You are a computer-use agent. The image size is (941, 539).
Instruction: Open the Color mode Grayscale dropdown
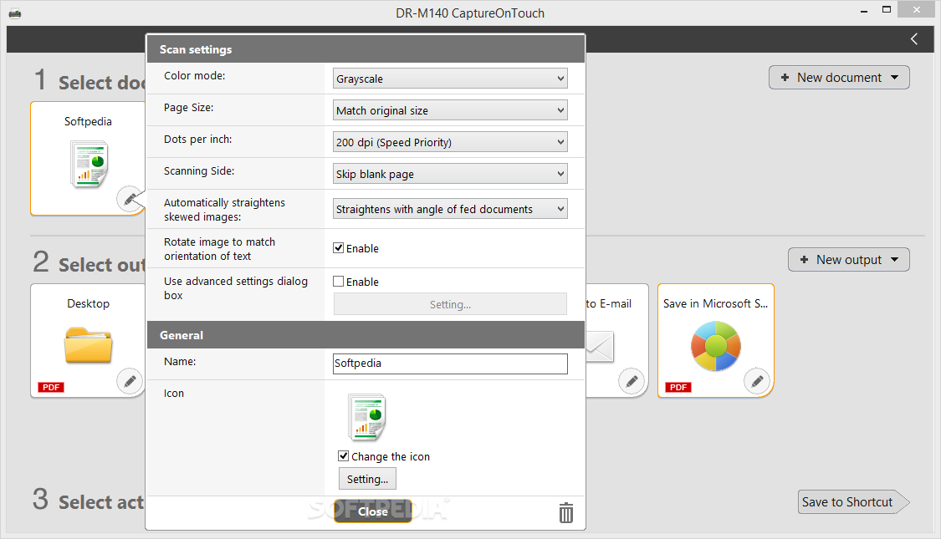(450, 79)
